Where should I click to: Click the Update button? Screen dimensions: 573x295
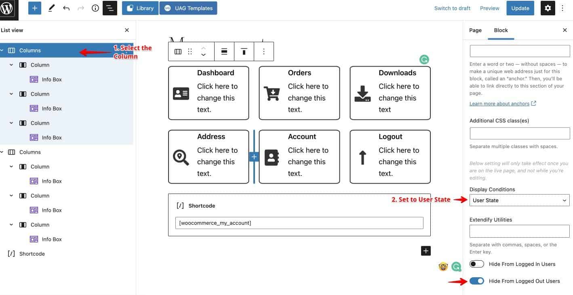pyautogui.click(x=520, y=8)
